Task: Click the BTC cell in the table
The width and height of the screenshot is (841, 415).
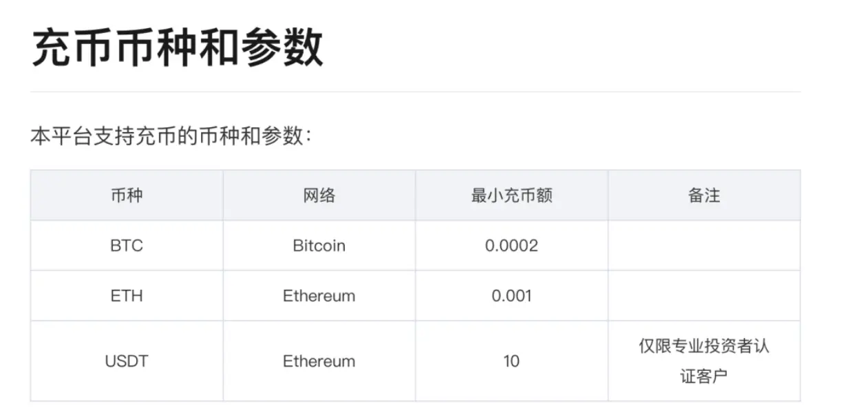Action: pos(127,246)
